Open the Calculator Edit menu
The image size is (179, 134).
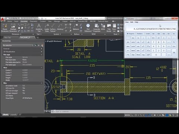click(132, 22)
